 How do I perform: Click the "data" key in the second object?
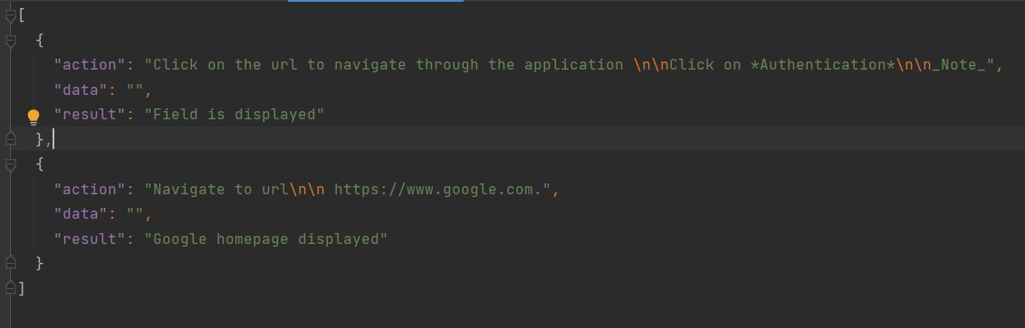(81, 214)
